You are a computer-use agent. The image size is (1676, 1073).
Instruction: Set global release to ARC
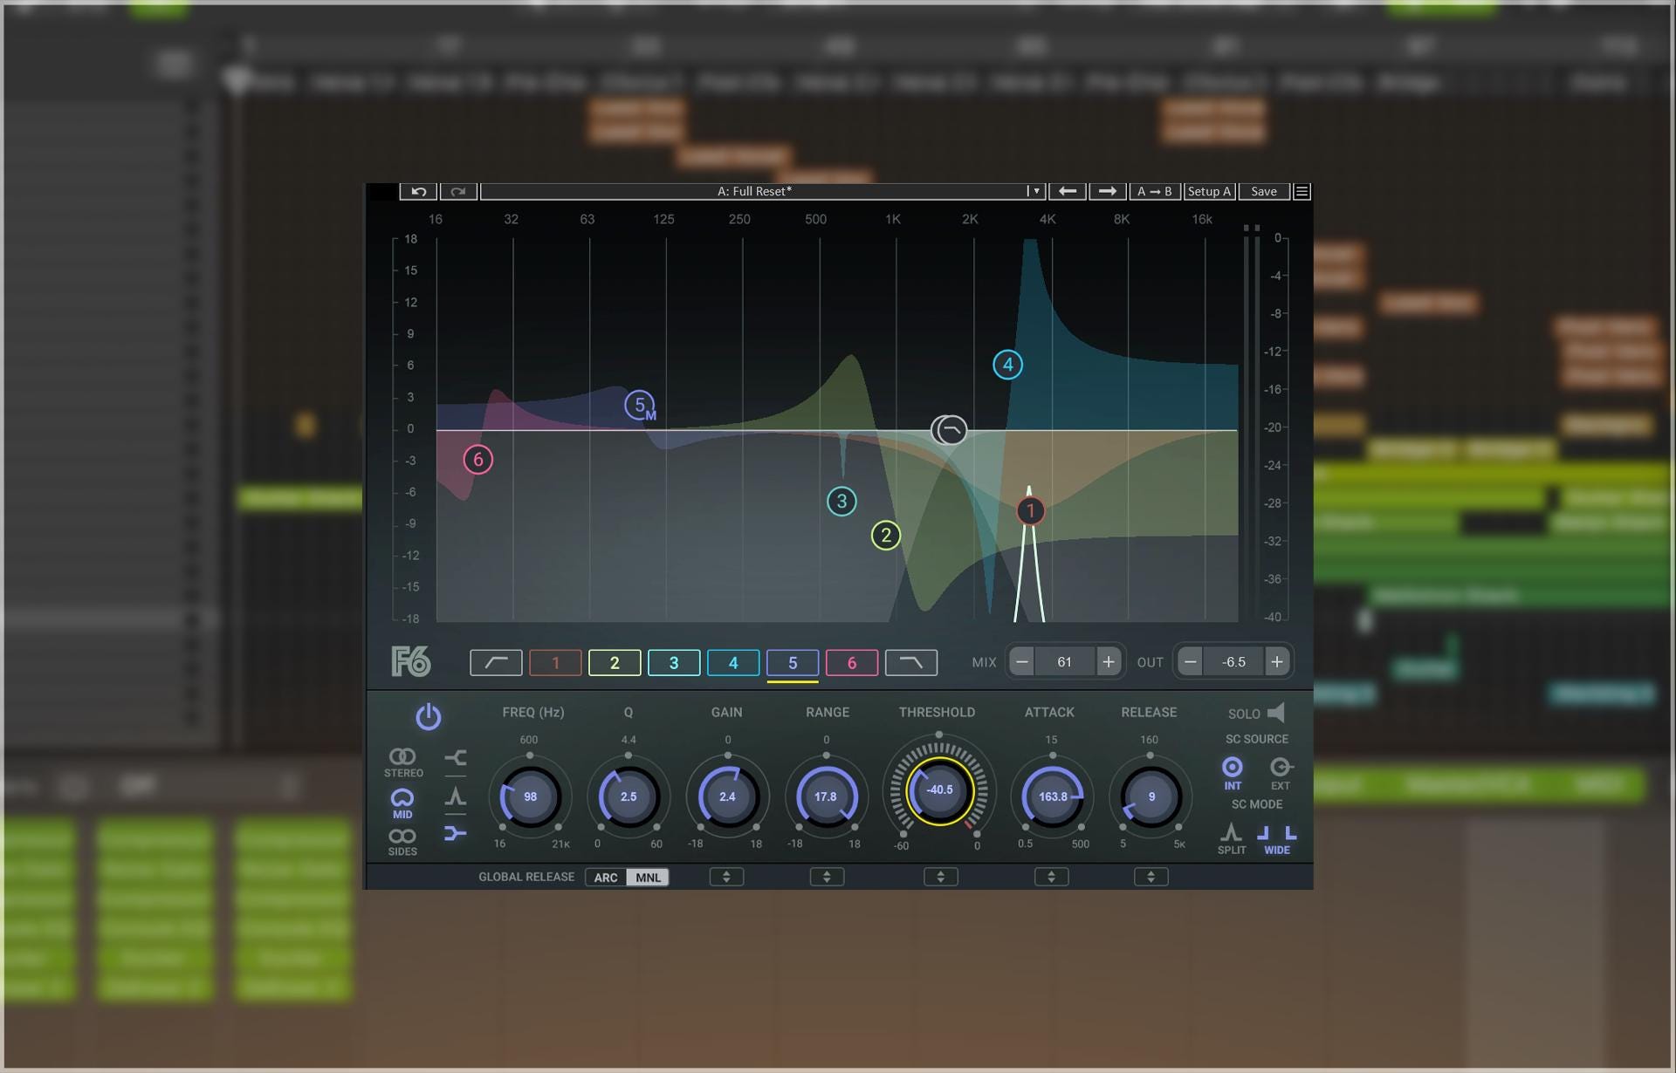point(606,878)
